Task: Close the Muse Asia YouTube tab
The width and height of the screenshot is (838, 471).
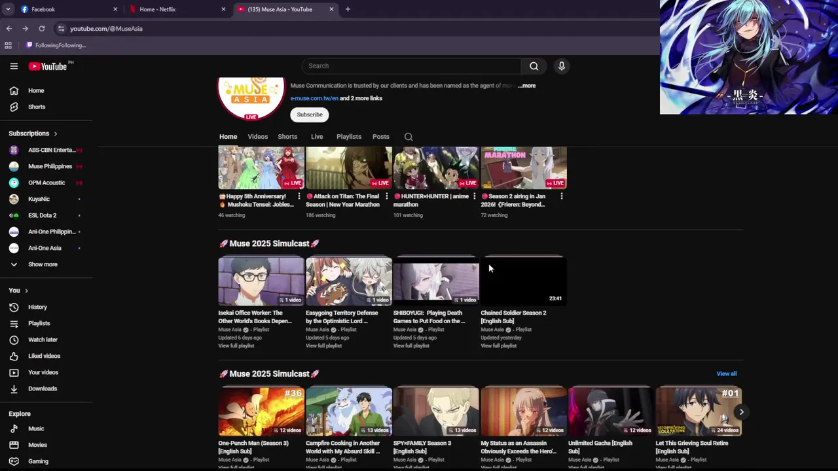Action: point(331,9)
